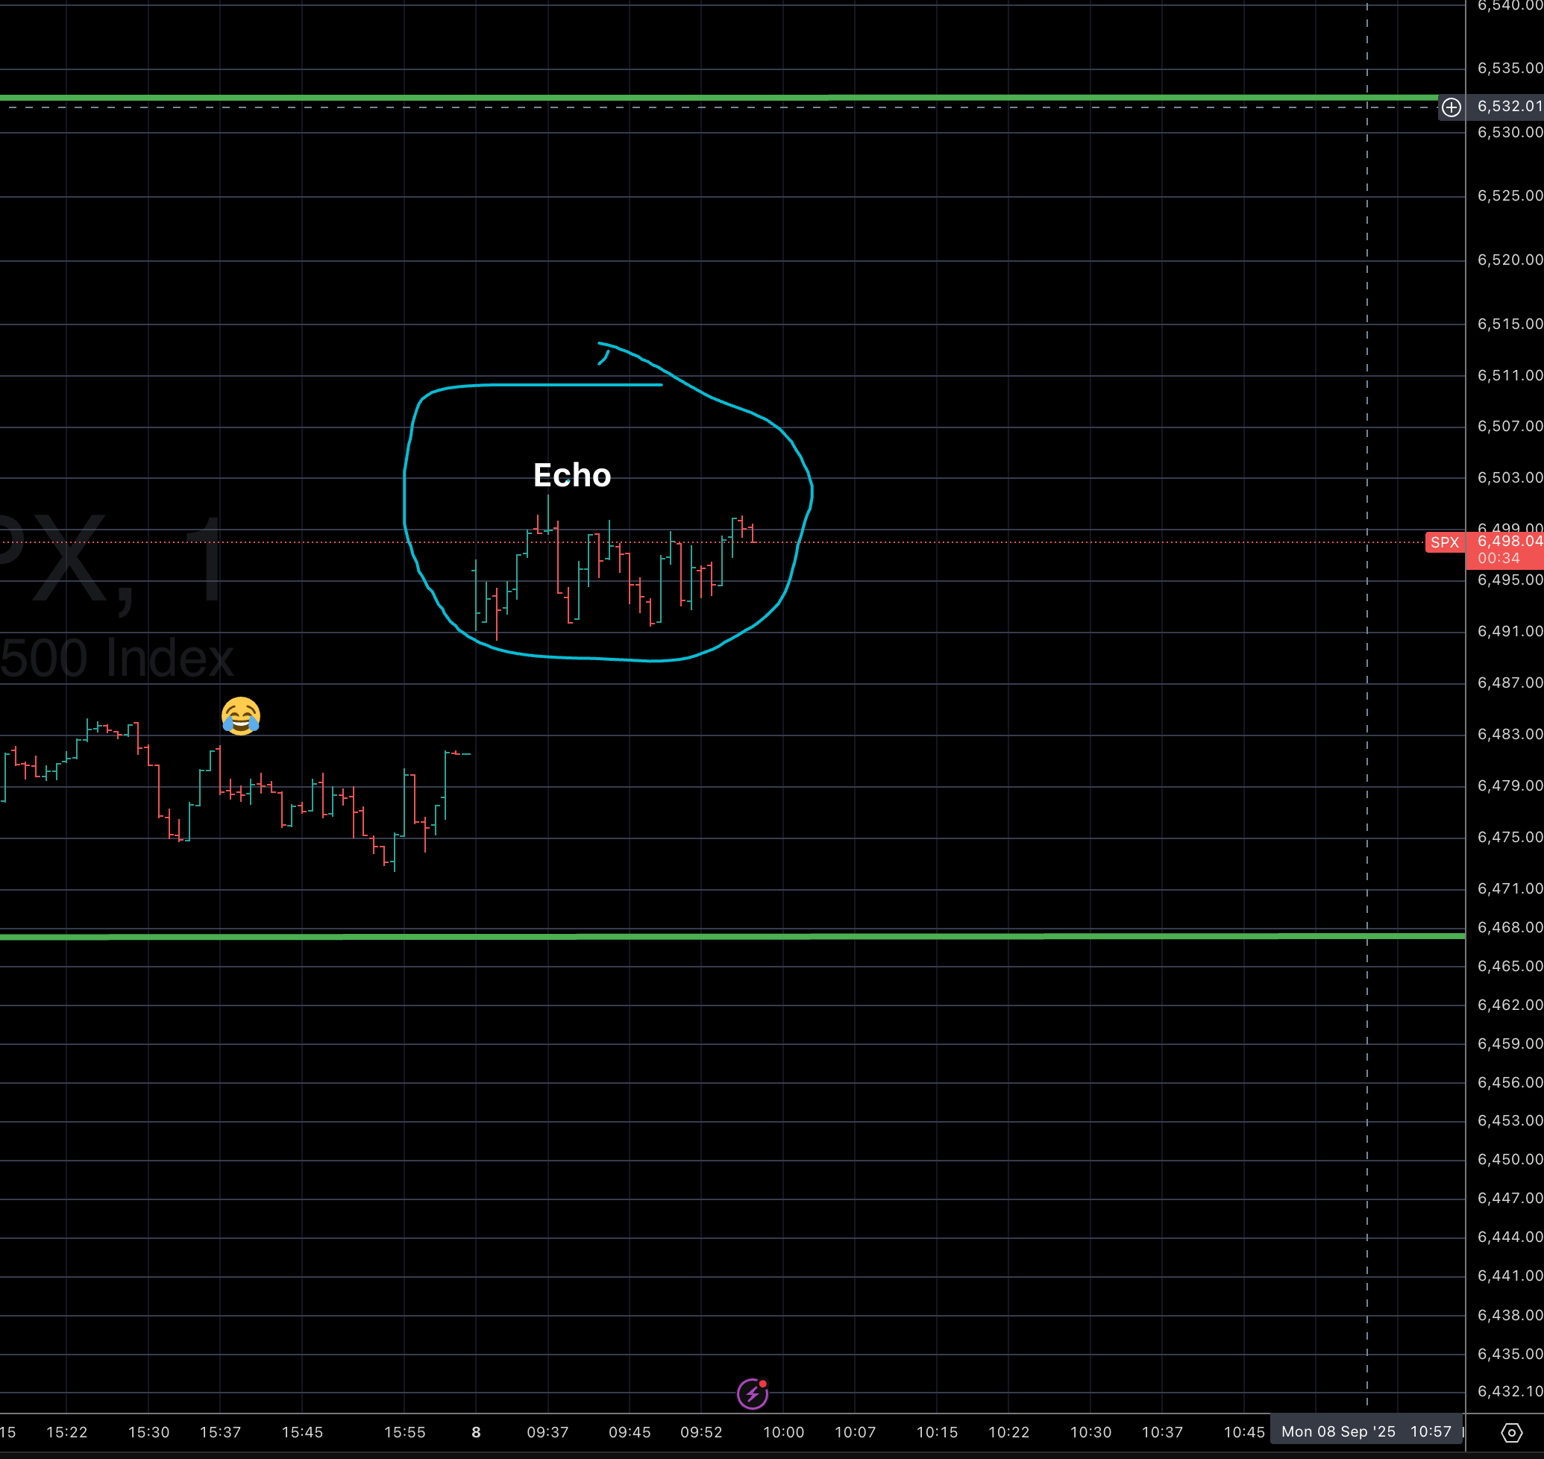Viewport: 1544px width, 1459px height.
Task: Click the 00:34 bar countdown label
Action: tap(1498, 559)
